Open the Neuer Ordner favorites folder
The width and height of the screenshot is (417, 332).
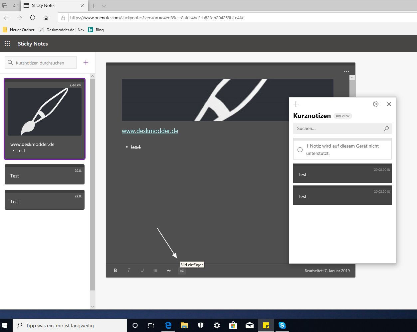pos(19,30)
